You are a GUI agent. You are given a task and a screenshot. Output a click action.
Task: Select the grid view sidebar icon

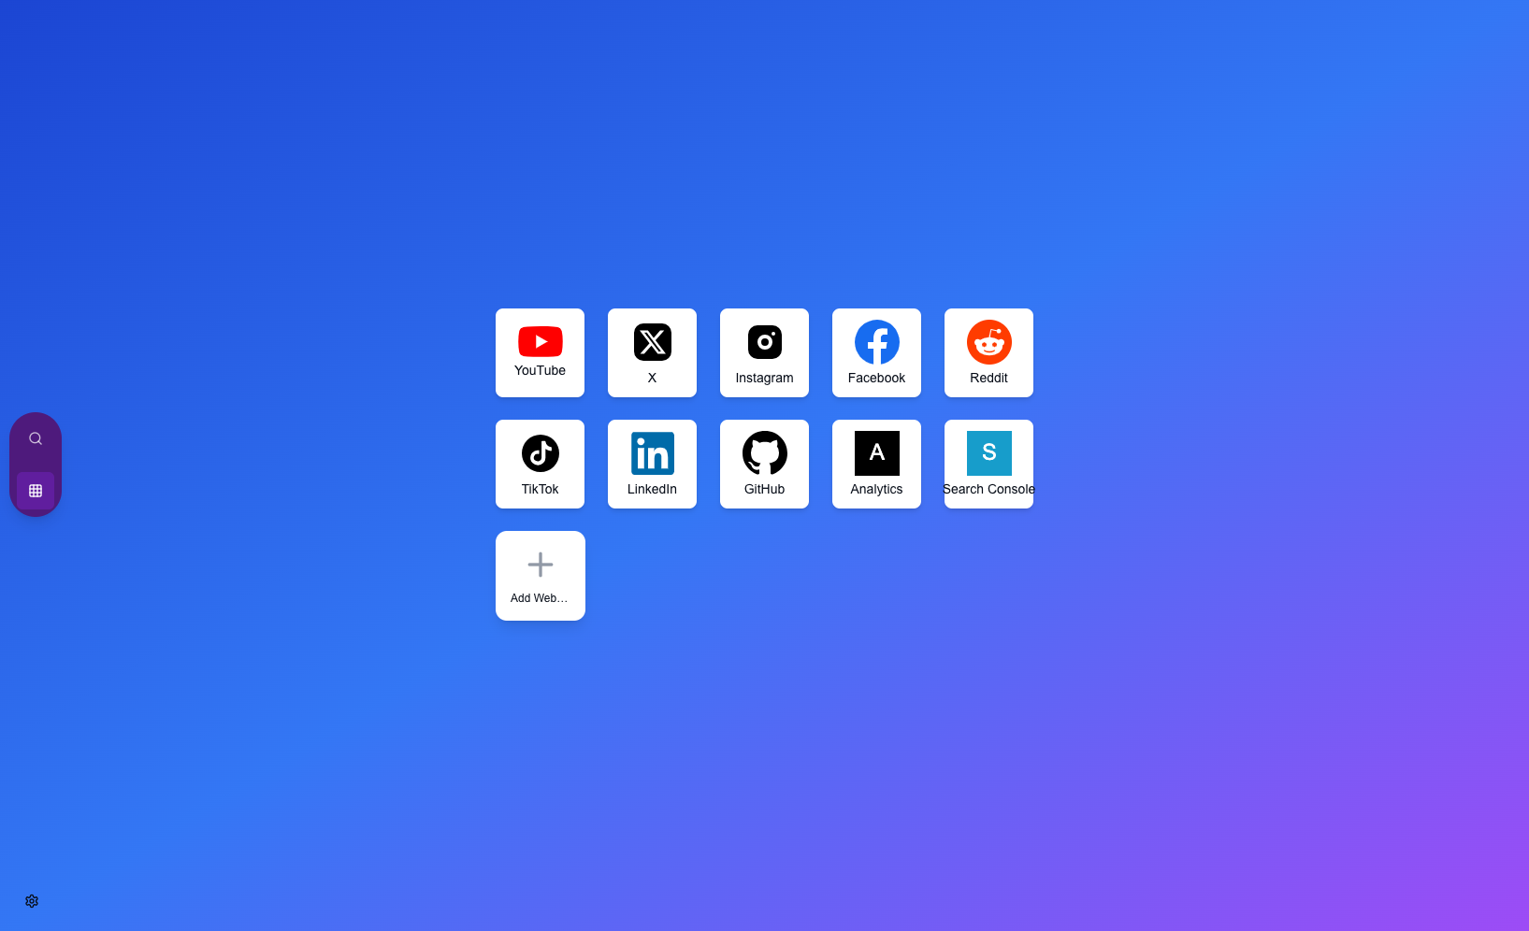pyautogui.click(x=36, y=491)
